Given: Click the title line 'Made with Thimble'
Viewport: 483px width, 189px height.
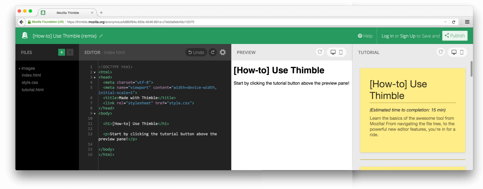Looking at the screenshot, I should click(139, 98).
